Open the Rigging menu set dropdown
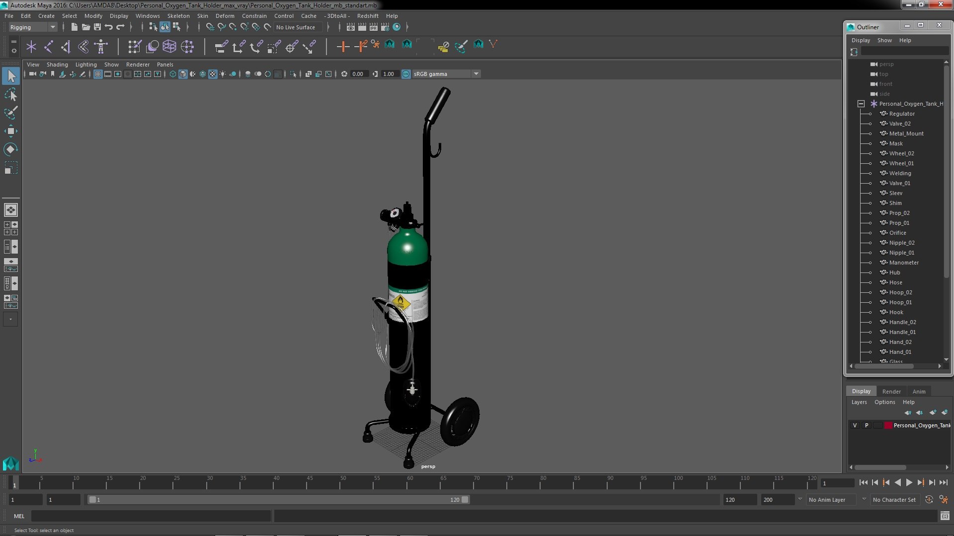The width and height of the screenshot is (954, 536). (33, 27)
